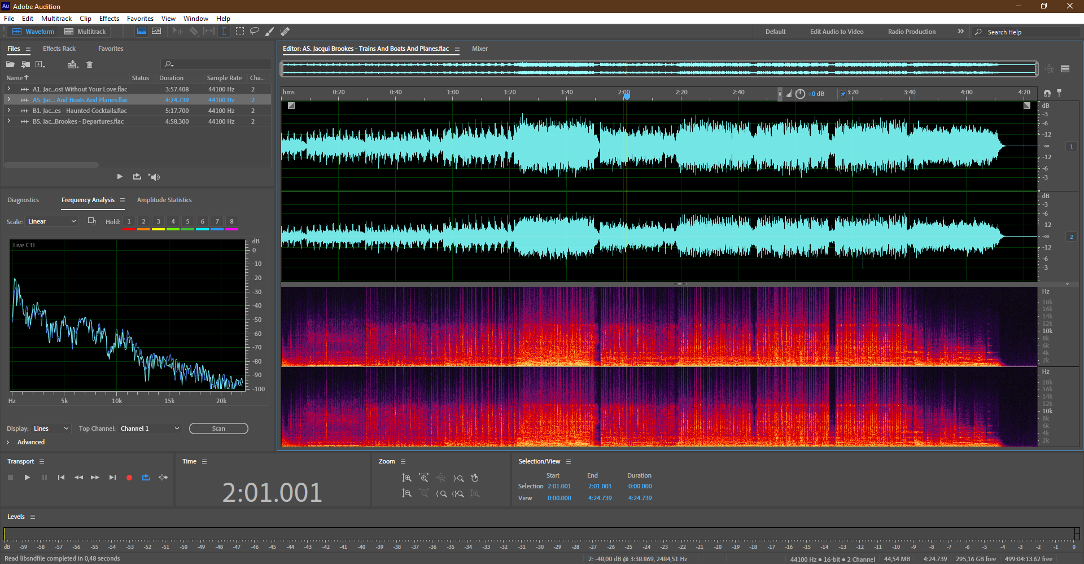Toggle Auto-Play in Files panel
This screenshot has height=564, width=1084.
154,177
